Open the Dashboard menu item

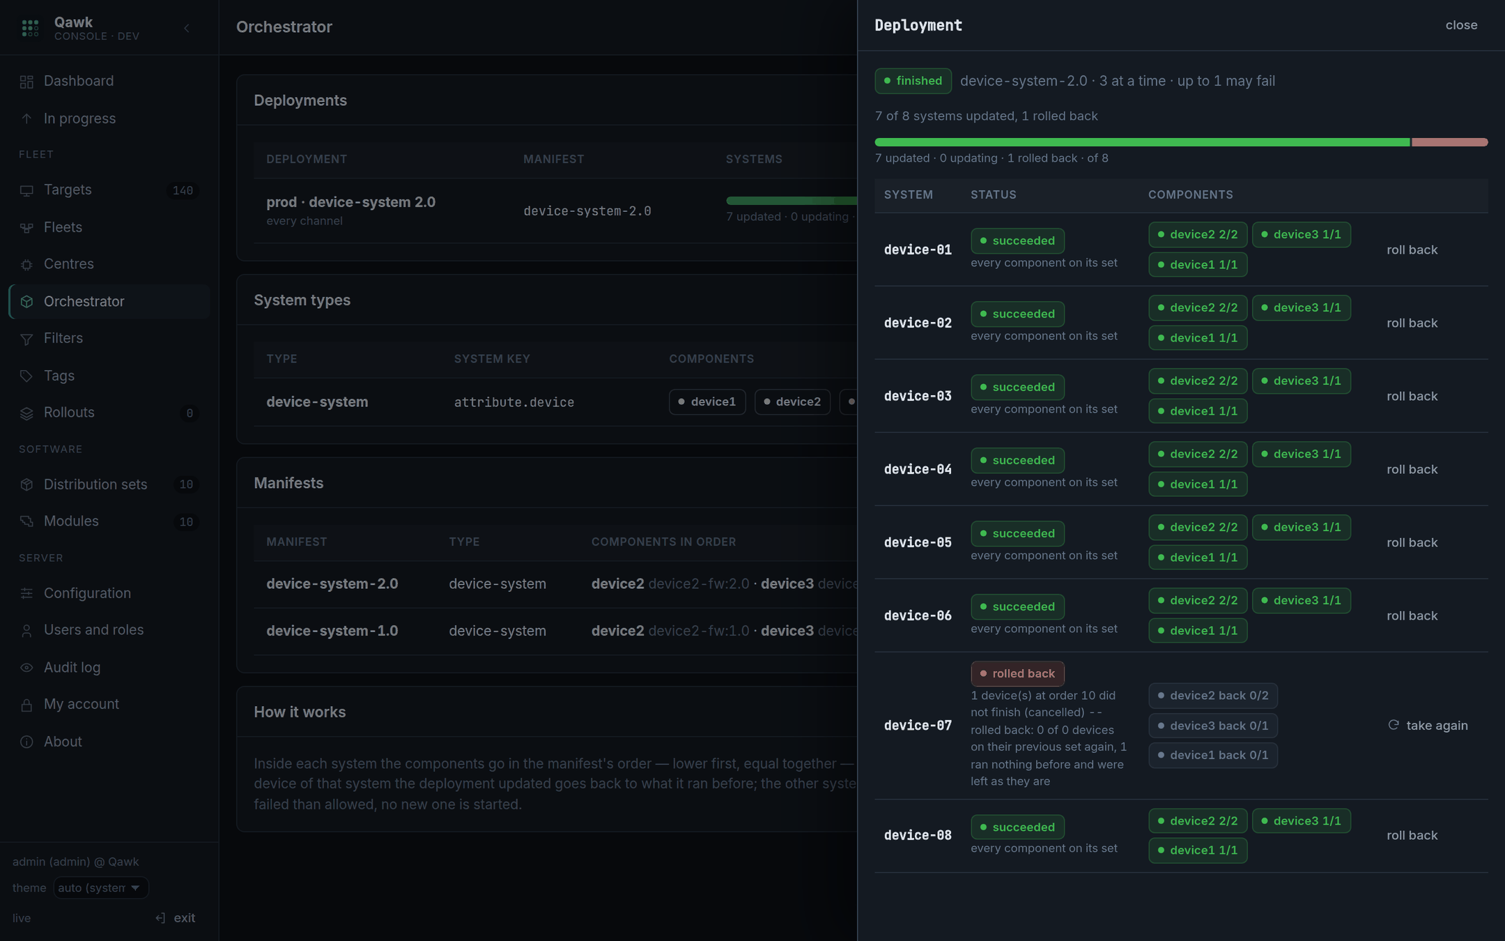tap(109, 81)
